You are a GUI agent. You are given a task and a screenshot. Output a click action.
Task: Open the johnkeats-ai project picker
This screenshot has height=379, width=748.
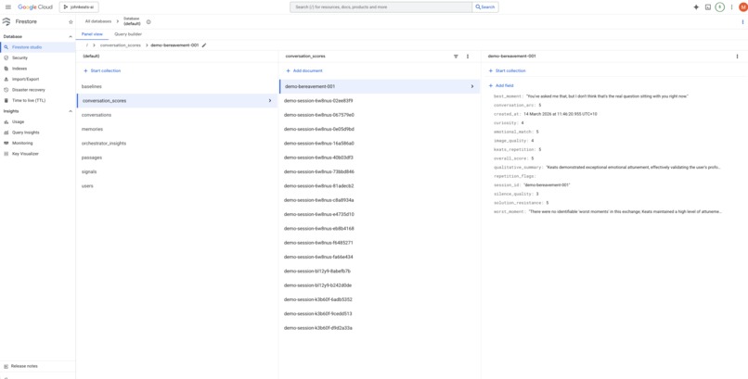tap(79, 7)
